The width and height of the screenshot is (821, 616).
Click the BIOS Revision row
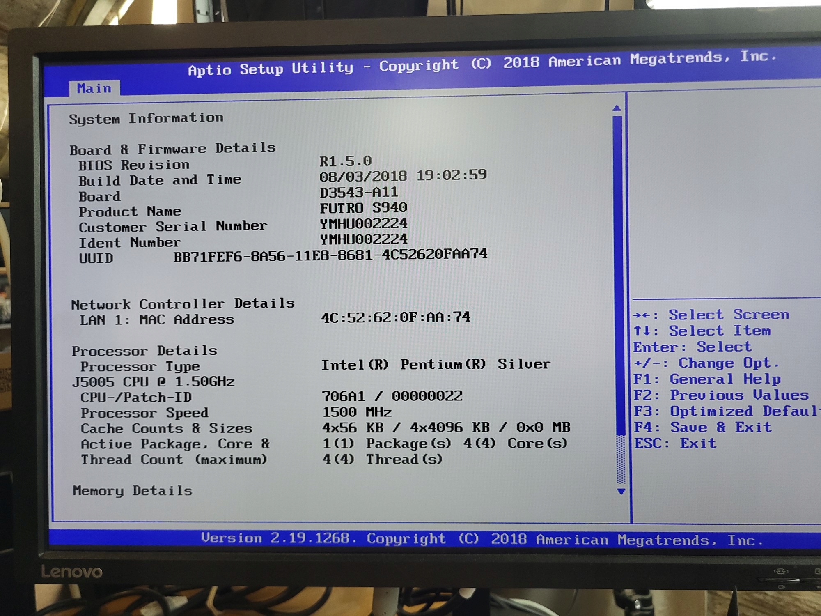coord(134,165)
